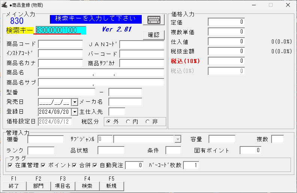Uncheck the 合併 checkbox
This screenshot has width=297, height=193.
pyautogui.click(x=74, y=165)
